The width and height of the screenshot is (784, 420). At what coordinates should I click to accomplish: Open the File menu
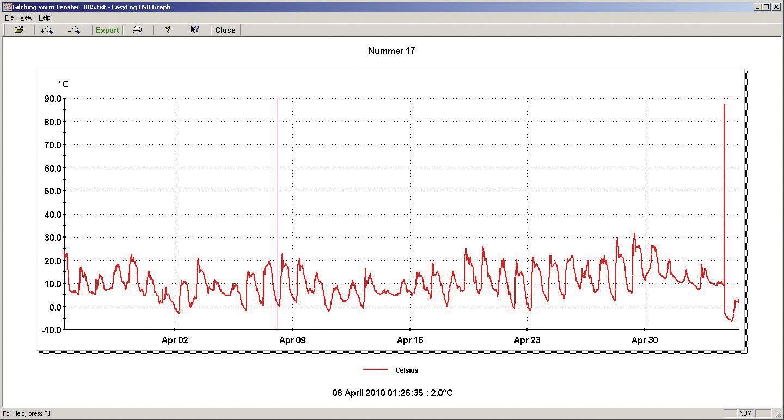(9, 17)
